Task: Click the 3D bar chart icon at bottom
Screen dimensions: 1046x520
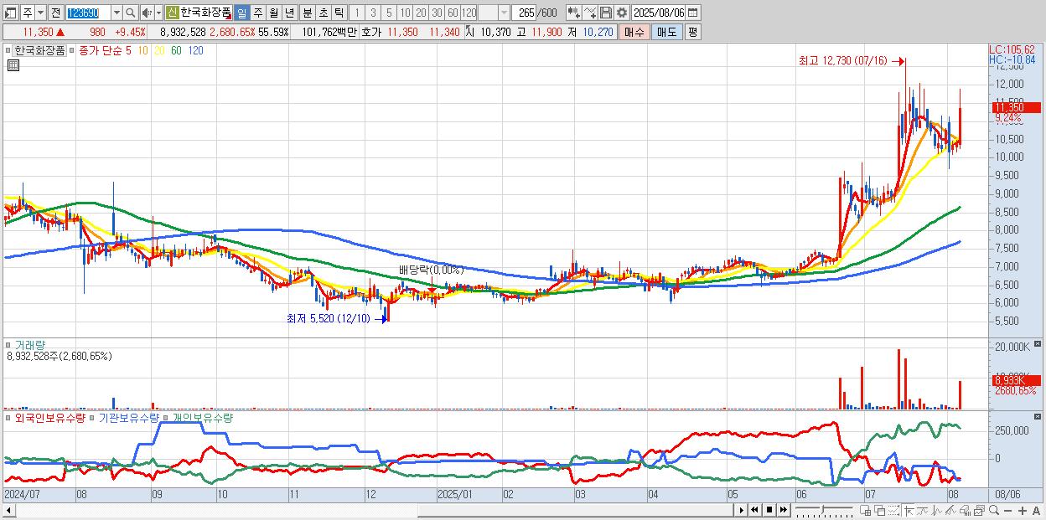Action: (x=966, y=510)
